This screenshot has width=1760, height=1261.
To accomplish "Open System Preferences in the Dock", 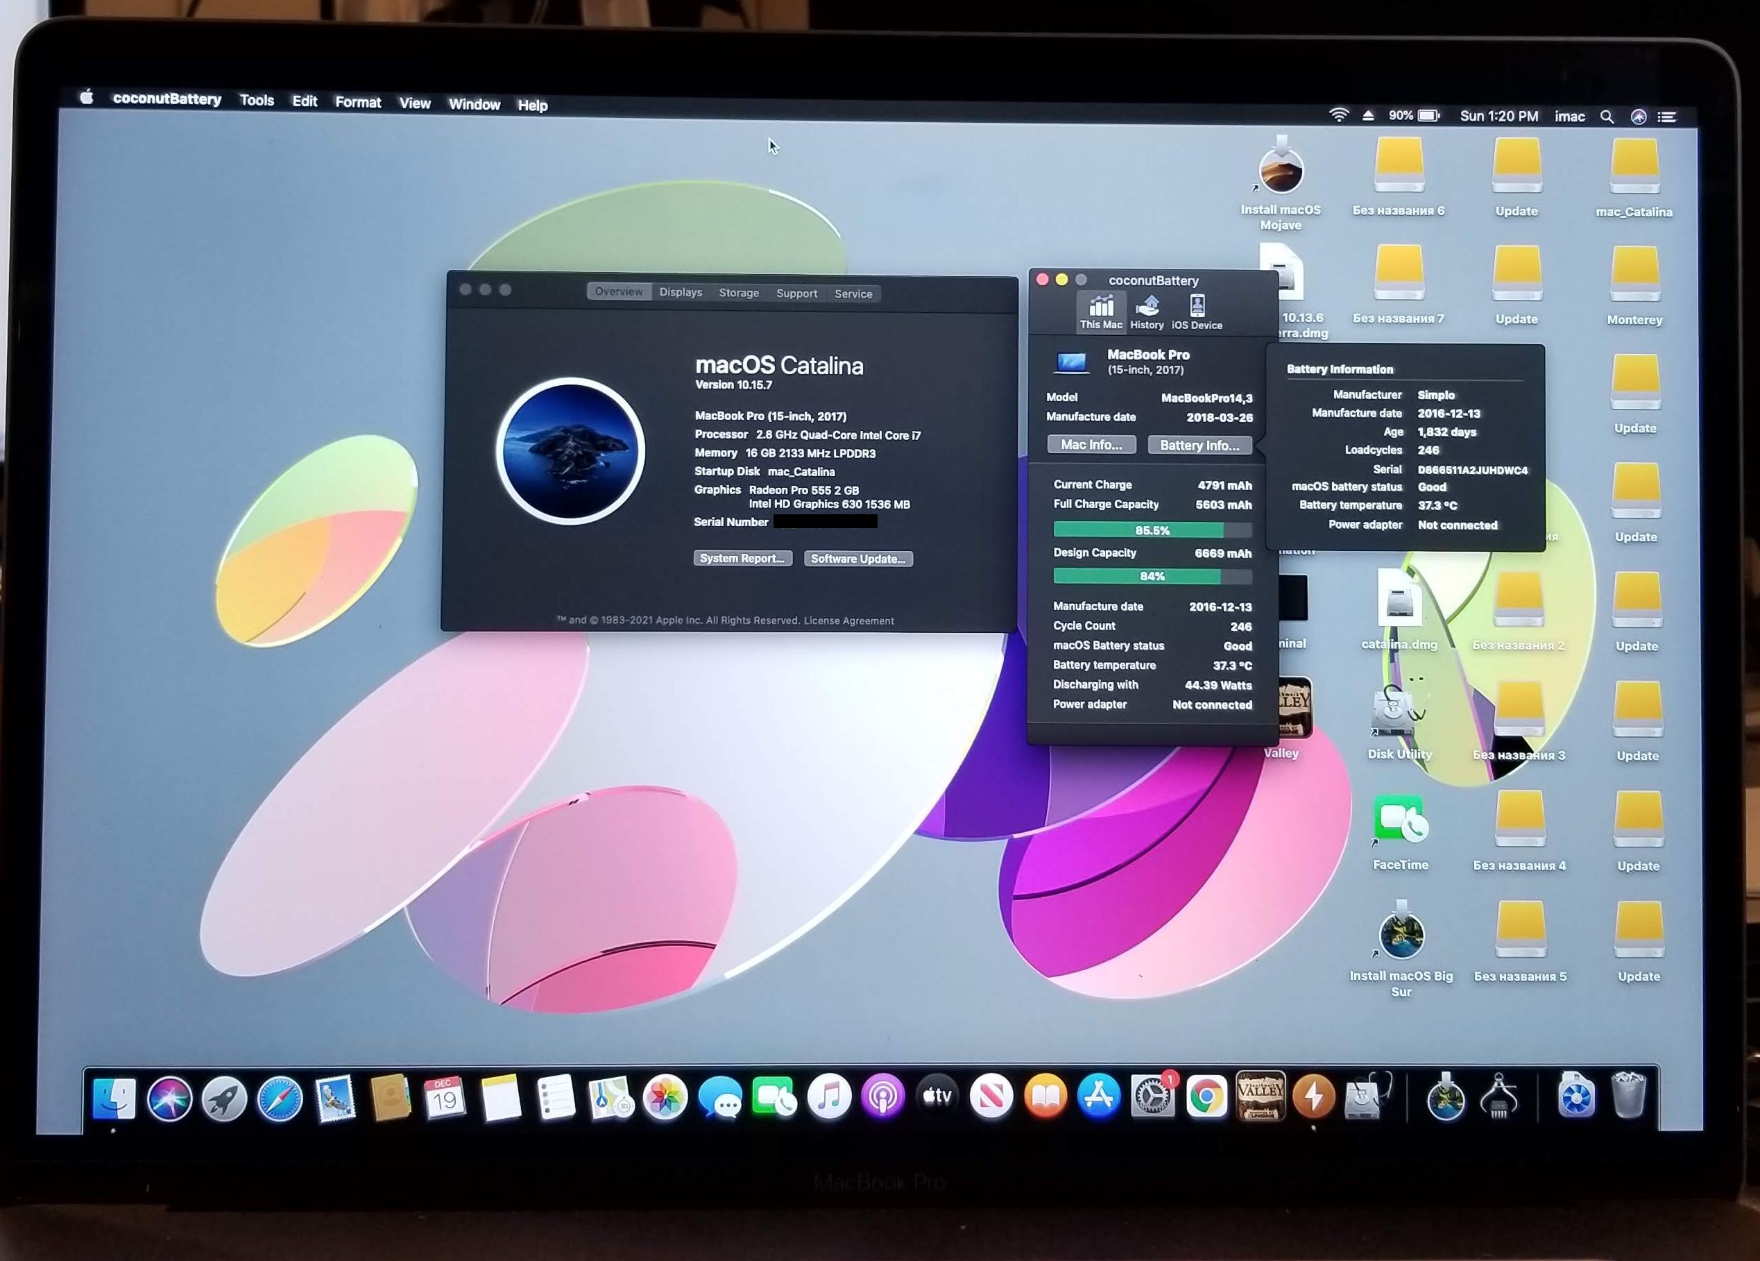I will click(1152, 1097).
